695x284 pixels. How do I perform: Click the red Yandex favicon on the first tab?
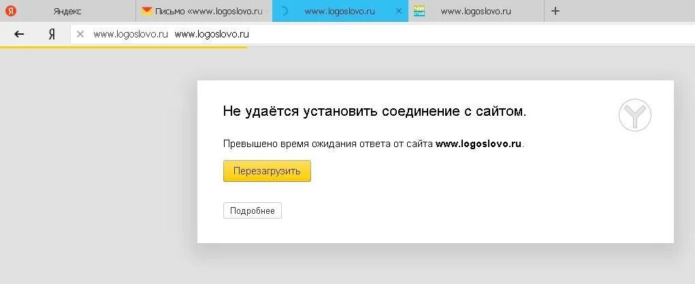click(x=10, y=11)
